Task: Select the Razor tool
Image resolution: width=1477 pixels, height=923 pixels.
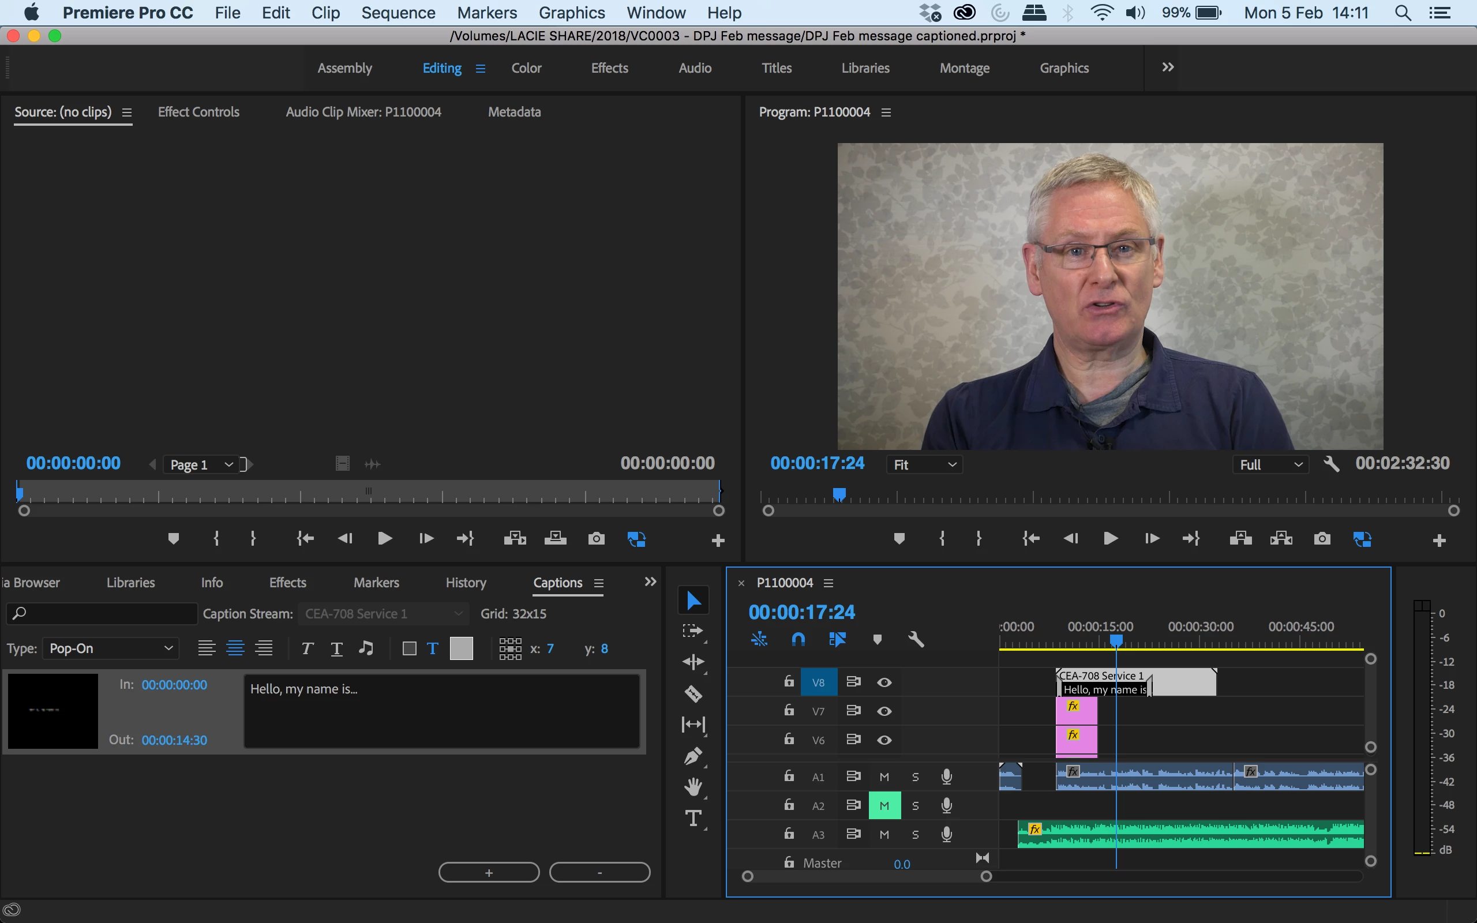Action: [693, 693]
